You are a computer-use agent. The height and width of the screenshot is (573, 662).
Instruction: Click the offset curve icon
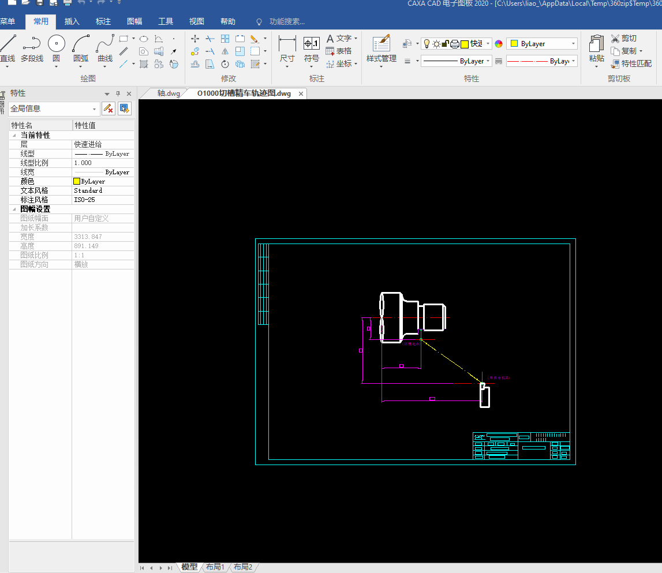tap(195, 64)
